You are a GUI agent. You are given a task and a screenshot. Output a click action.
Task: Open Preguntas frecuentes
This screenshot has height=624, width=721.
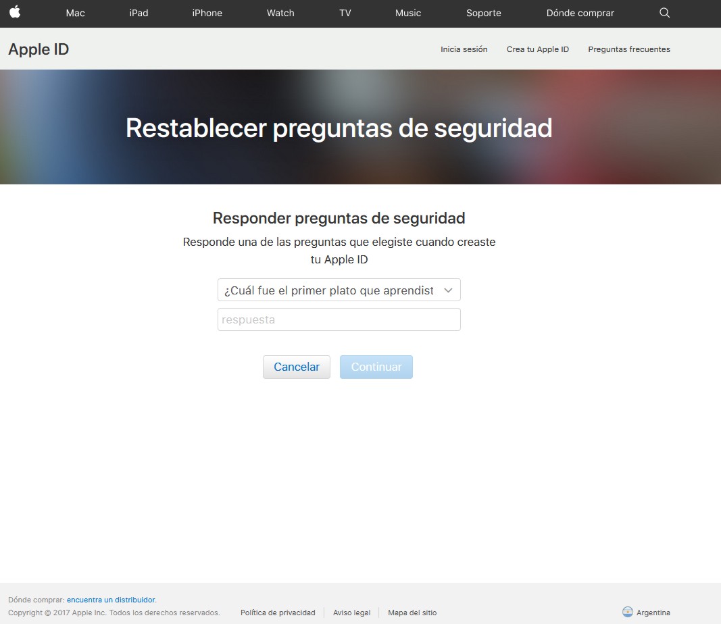pyautogui.click(x=629, y=49)
